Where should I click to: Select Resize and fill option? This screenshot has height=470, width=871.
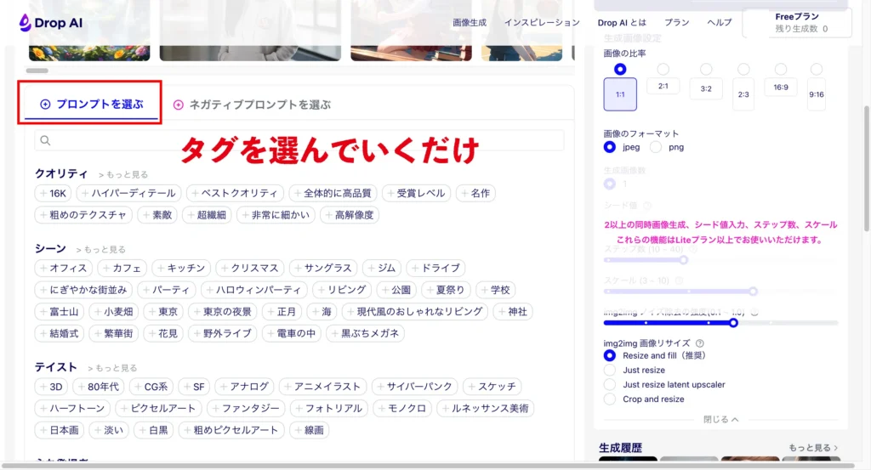pos(609,356)
